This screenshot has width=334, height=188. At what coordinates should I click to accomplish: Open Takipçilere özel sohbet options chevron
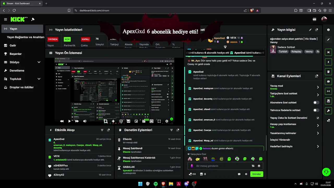coord(318,95)
